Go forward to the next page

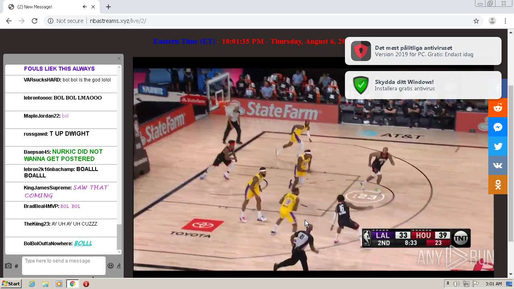tap(22, 21)
